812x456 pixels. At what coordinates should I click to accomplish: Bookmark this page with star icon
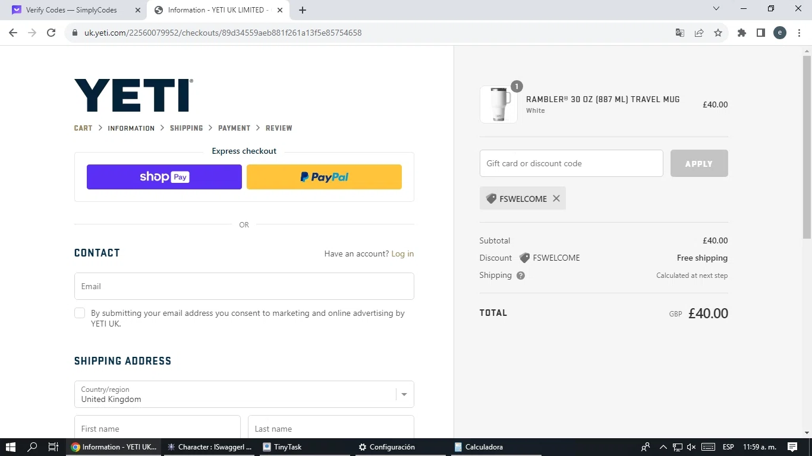718,33
